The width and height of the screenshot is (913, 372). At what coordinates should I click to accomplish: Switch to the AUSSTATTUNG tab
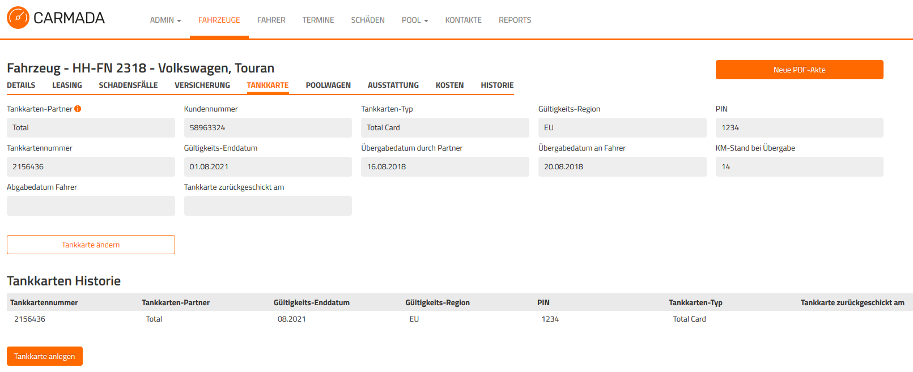(393, 85)
